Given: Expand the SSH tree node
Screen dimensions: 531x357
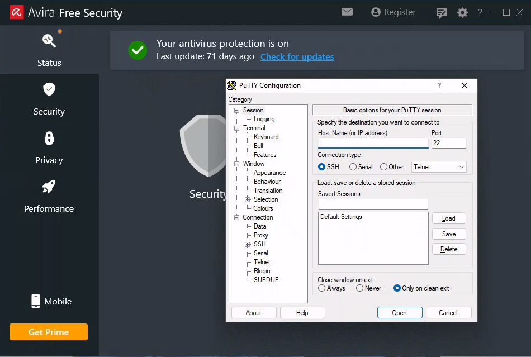Looking at the screenshot, I should [x=247, y=244].
